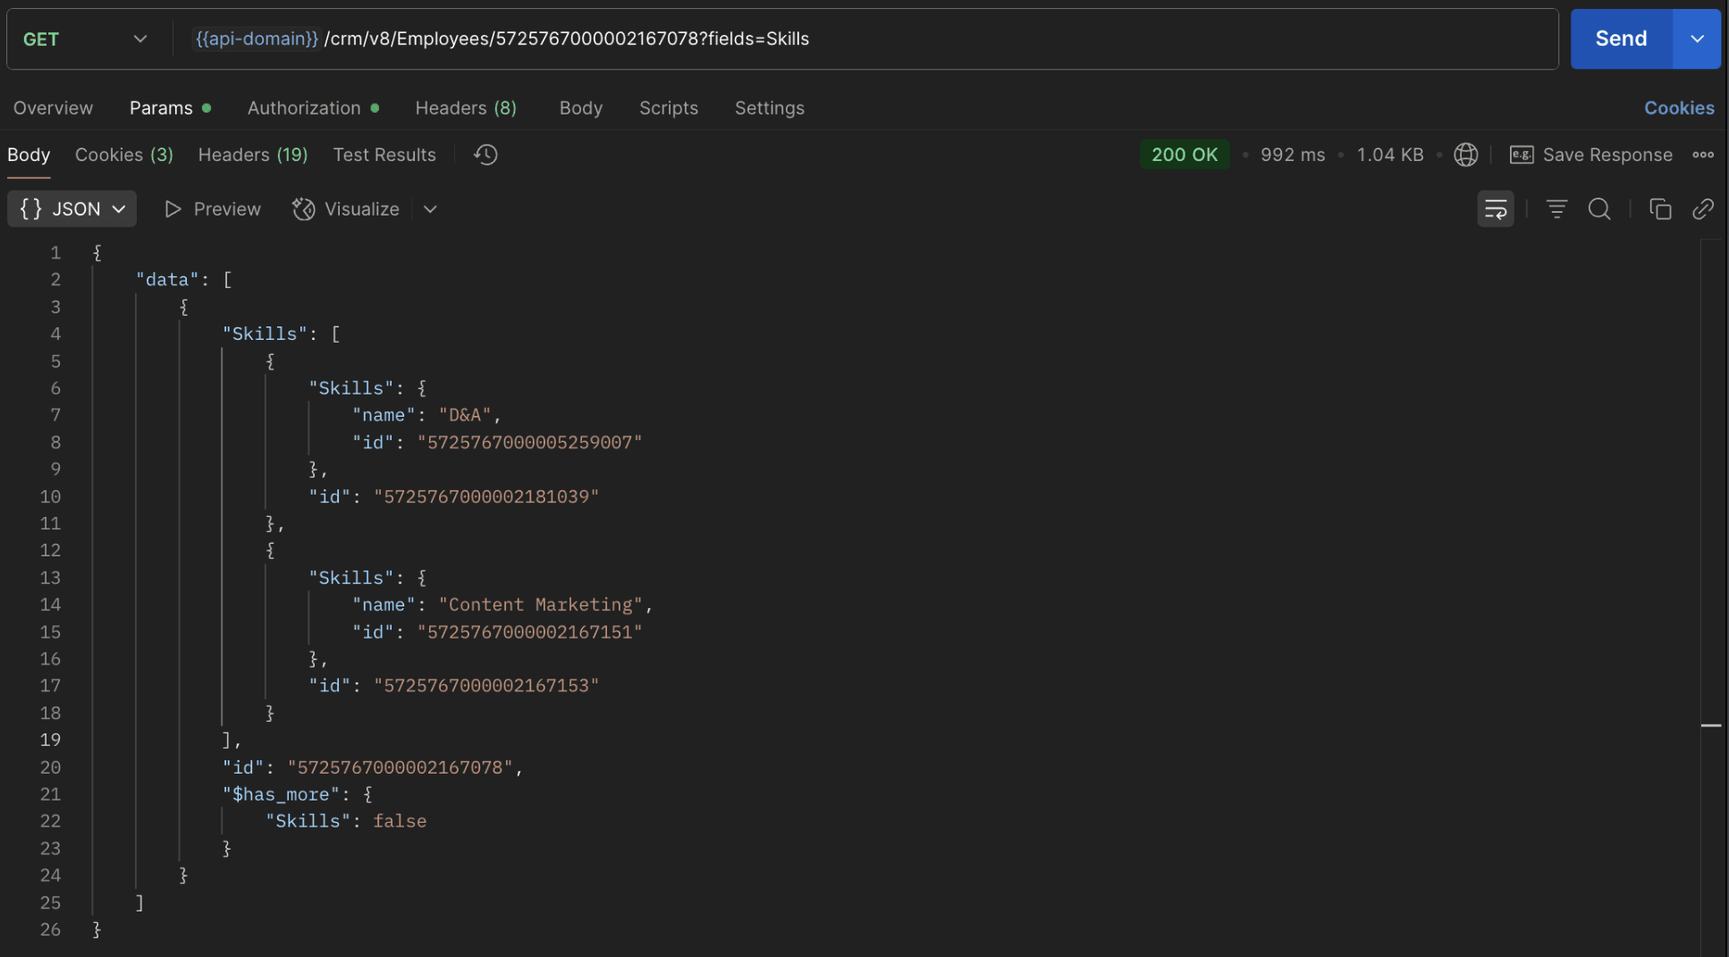Click the 992 ms response time

click(x=1293, y=155)
